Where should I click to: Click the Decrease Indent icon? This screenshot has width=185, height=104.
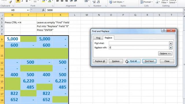tap(71, 1)
